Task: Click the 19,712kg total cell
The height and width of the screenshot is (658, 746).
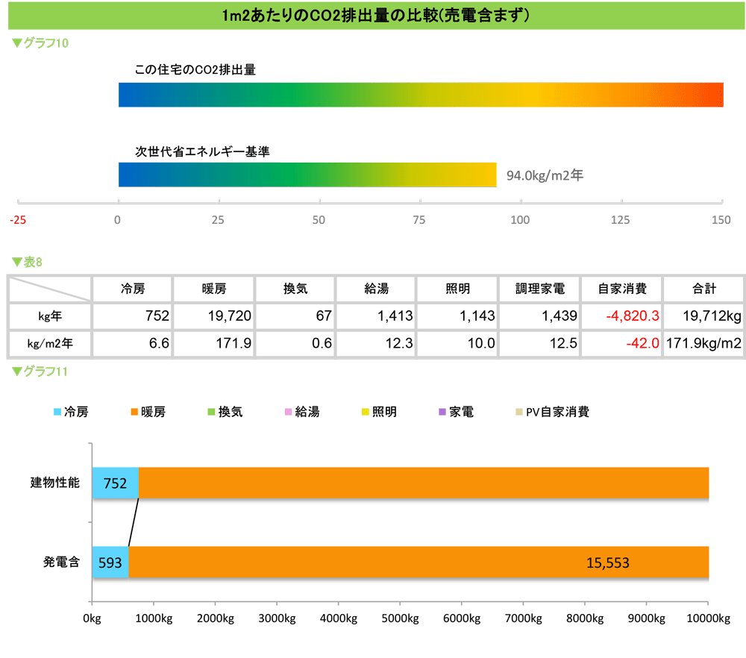Action: [704, 316]
